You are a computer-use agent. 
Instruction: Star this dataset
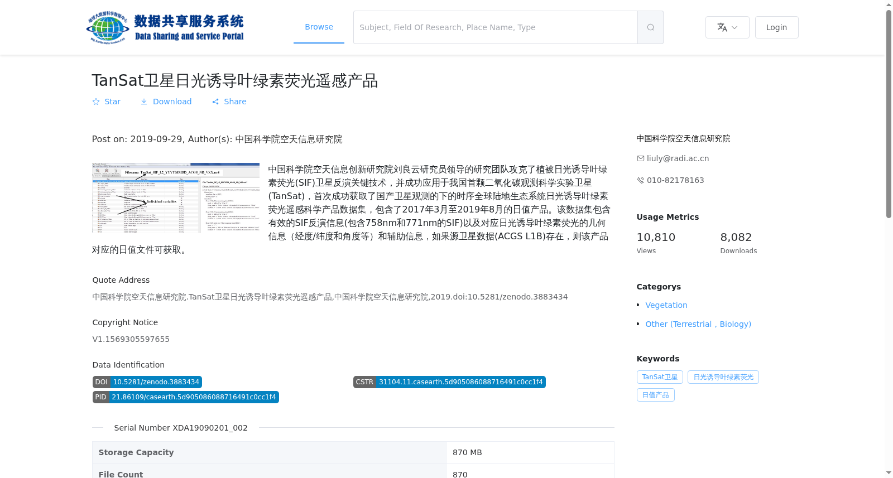106,102
